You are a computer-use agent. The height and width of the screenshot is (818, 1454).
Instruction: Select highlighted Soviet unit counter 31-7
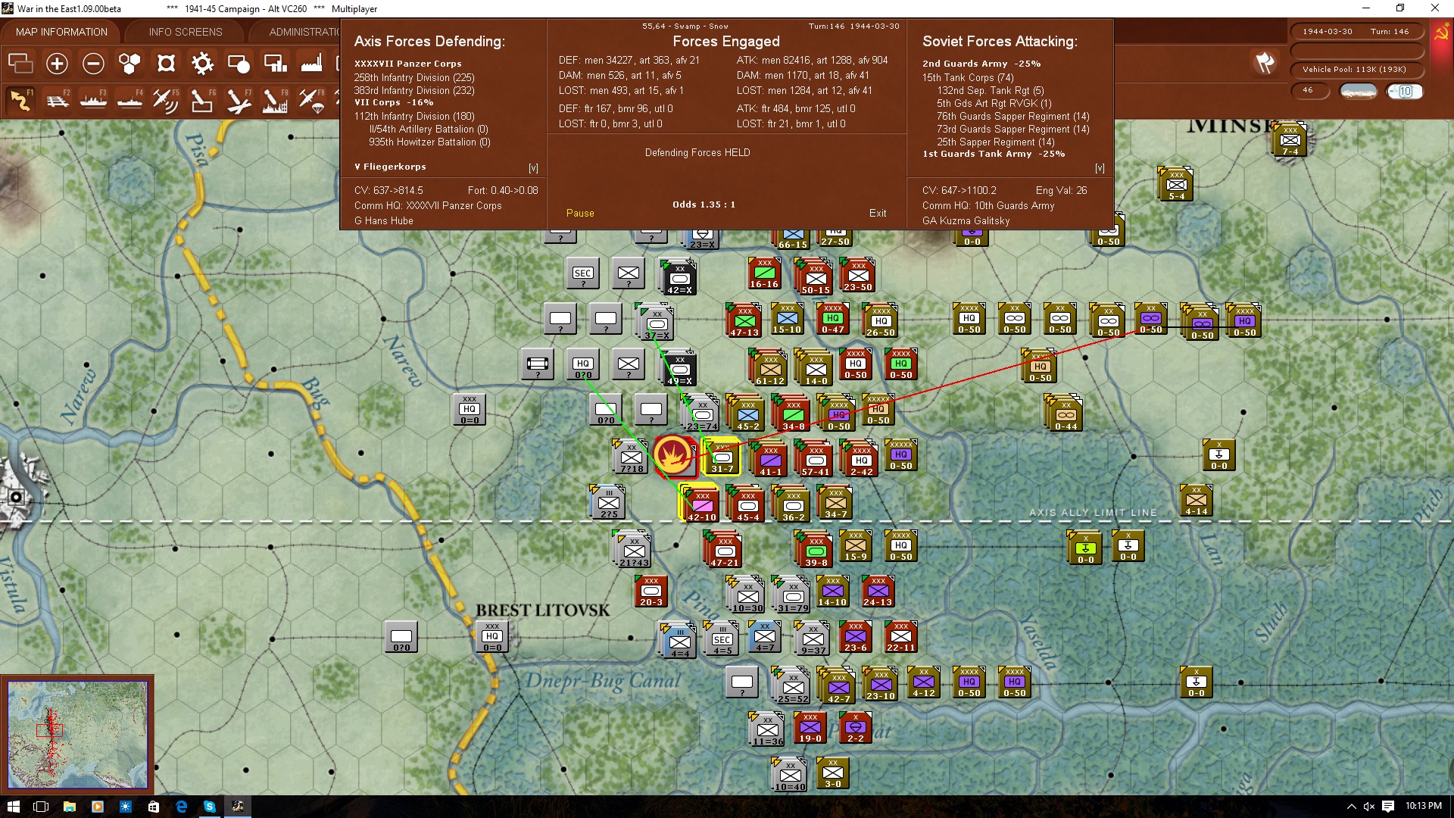[722, 457]
